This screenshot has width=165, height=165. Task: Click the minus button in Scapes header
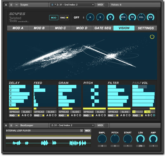click(x=16, y=5)
